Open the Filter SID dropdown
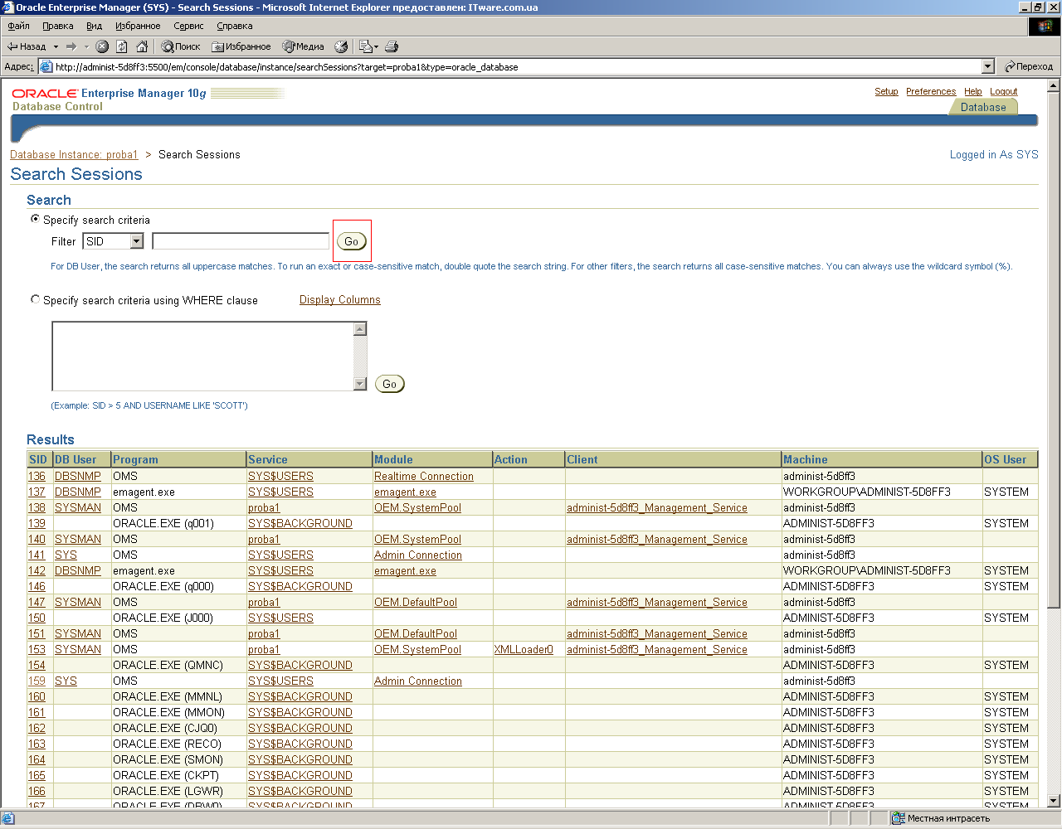The image size is (1062, 829). (x=114, y=241)
